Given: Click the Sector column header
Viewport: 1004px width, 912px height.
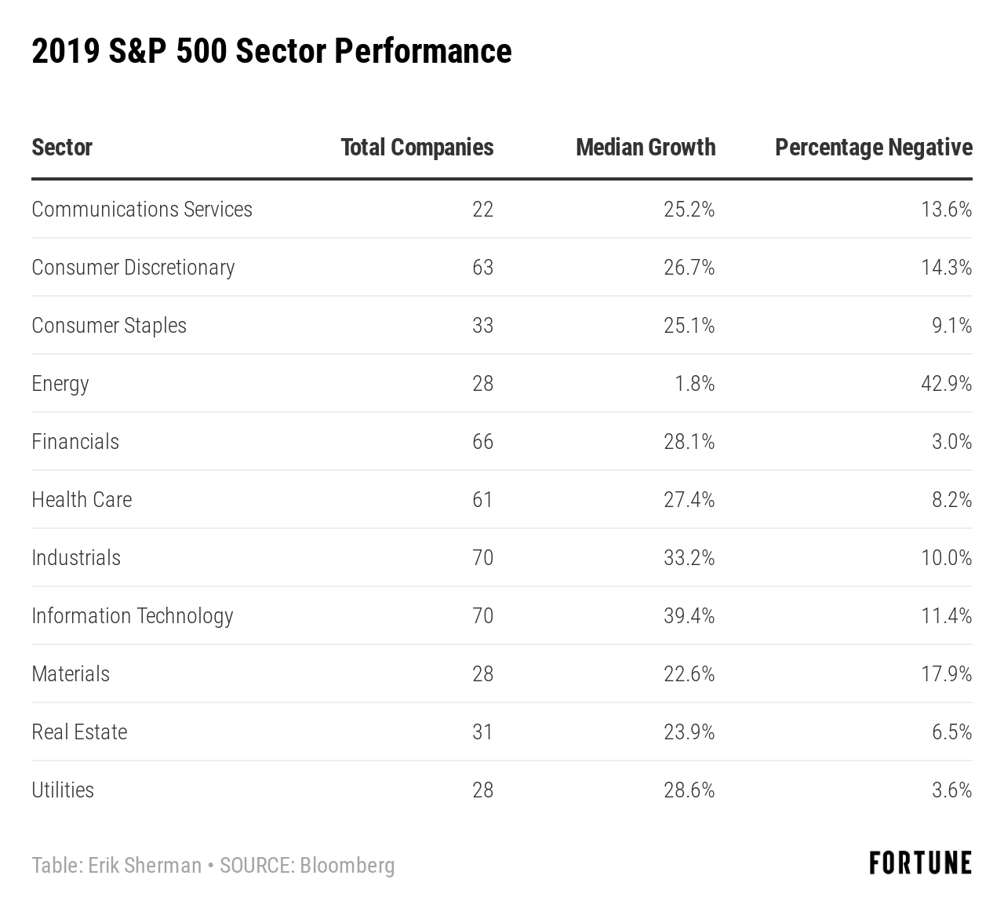Looking at the screenshot, I should click(x=62, y=148).
